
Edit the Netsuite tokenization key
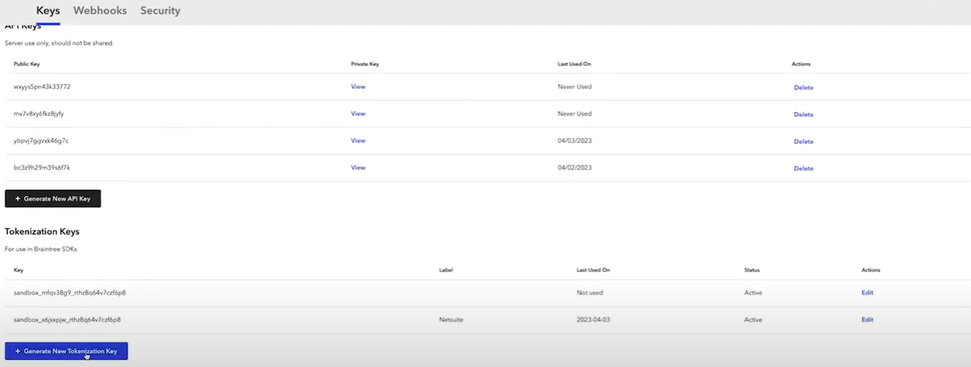pyautogui.click(x=867, y=320)
